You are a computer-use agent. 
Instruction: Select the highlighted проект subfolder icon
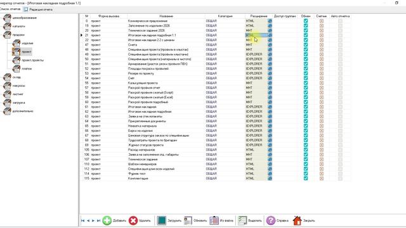click(16, 52)
